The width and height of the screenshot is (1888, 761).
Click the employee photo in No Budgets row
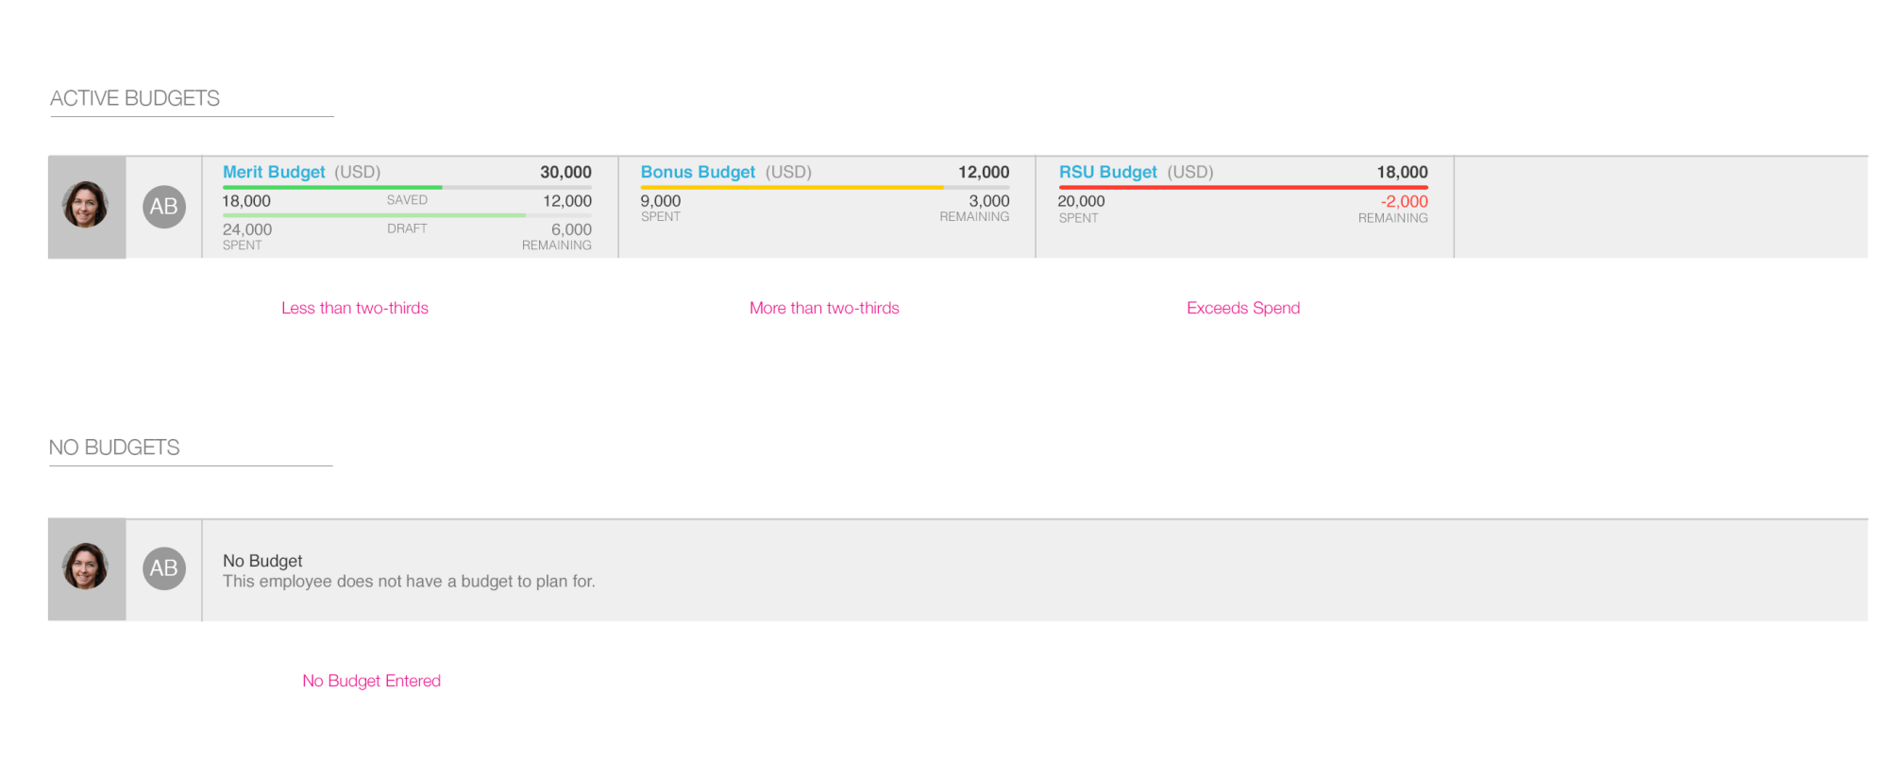click(86, 567)
